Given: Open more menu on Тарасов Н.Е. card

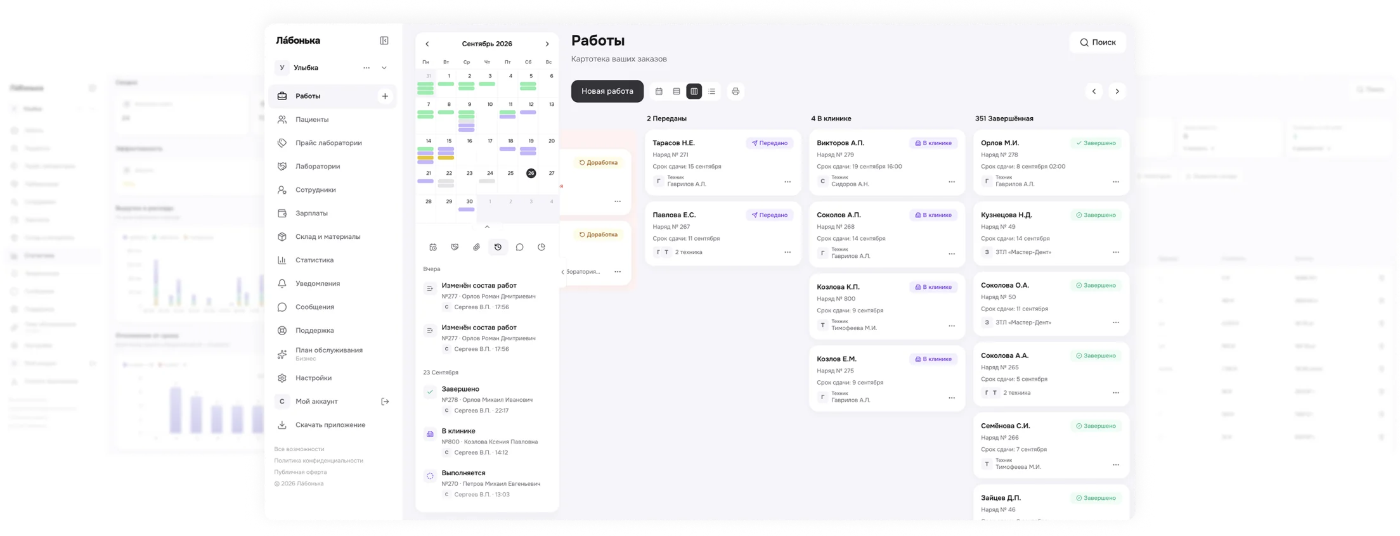Looking at the screenshot, I should (x=787, y=182).
